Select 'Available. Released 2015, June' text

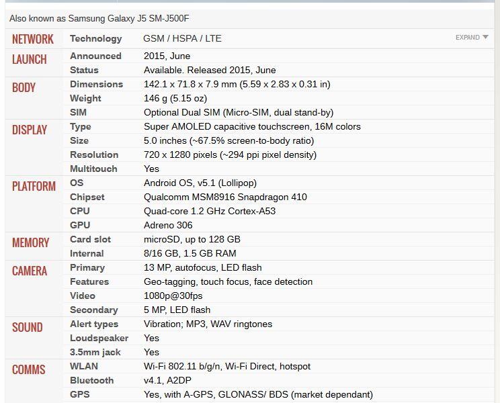(x=210, y=70)
